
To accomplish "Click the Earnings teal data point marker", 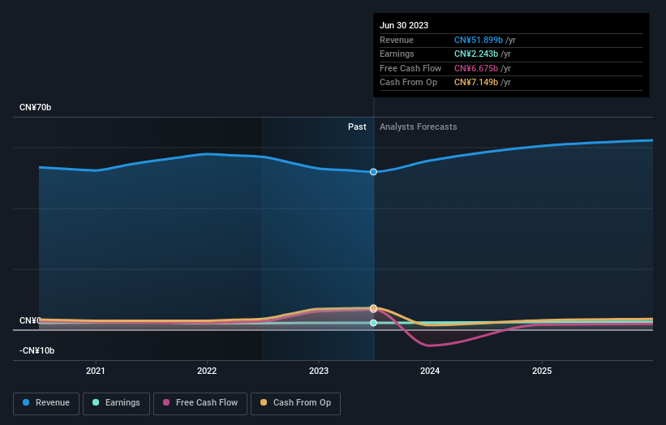I will tap(373, 323).
